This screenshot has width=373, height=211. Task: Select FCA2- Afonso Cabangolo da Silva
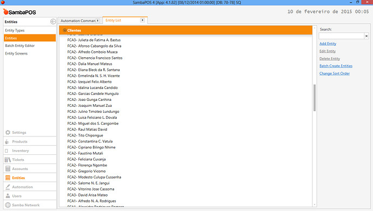[x=94, y=46]
